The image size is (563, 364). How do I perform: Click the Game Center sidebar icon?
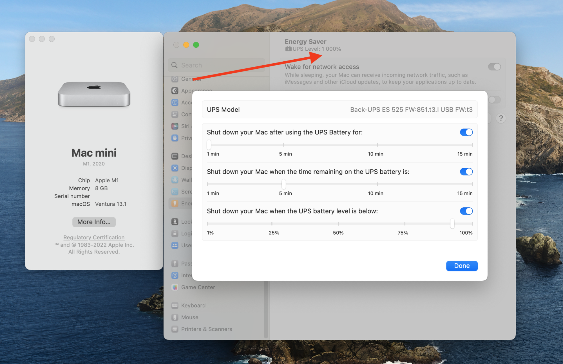tap(175, 287)
